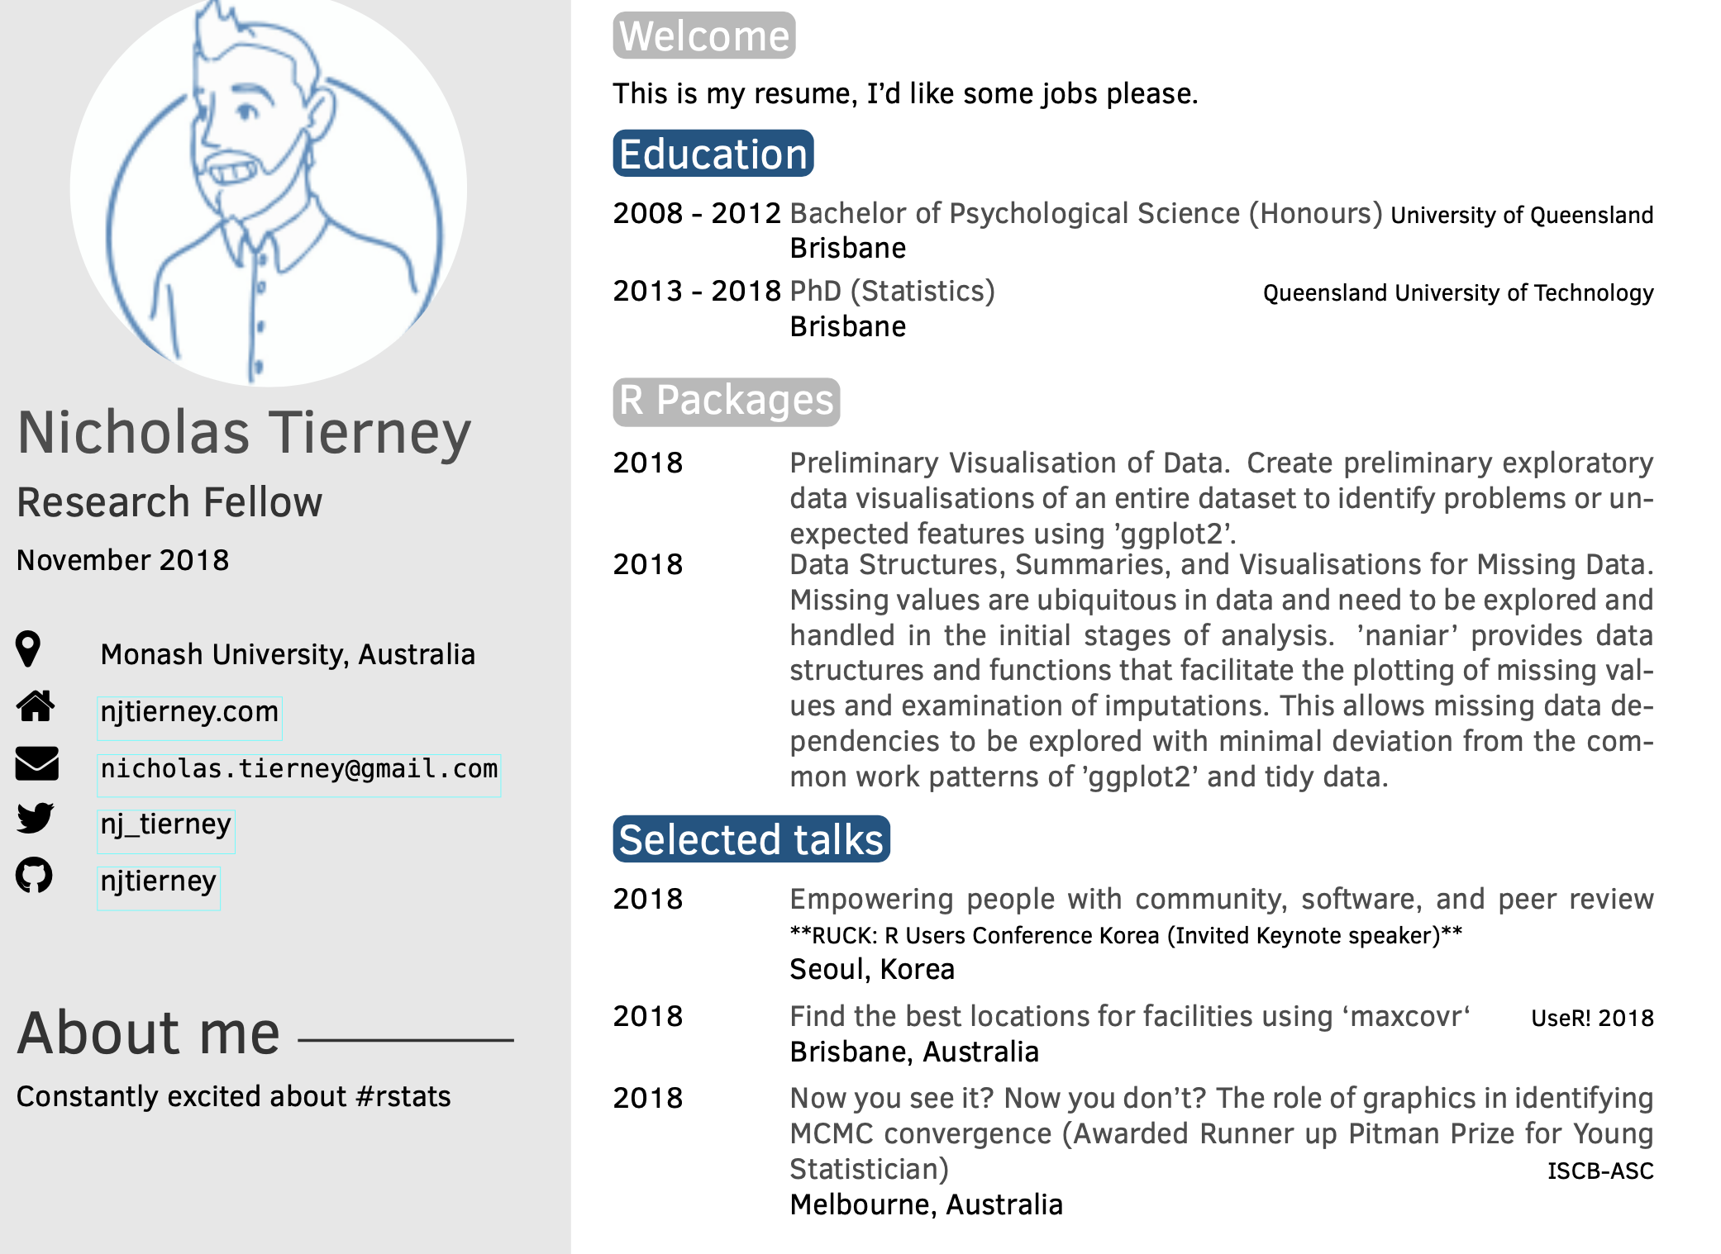Click the cartoon profile portrait

tap(269, 190)
